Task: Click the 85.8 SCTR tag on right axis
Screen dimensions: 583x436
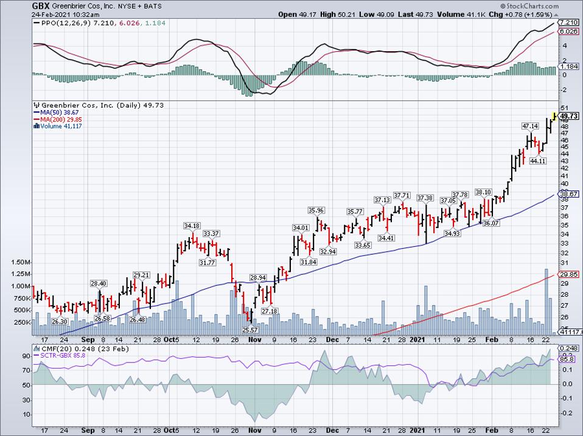Action: click(567, 359)
